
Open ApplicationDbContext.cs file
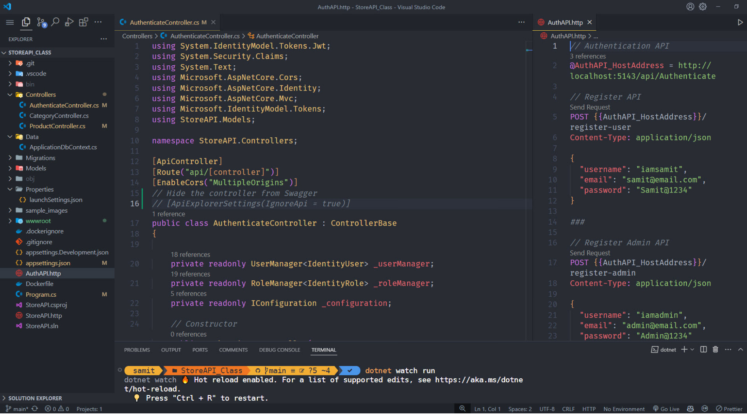[x=57, y=147]
